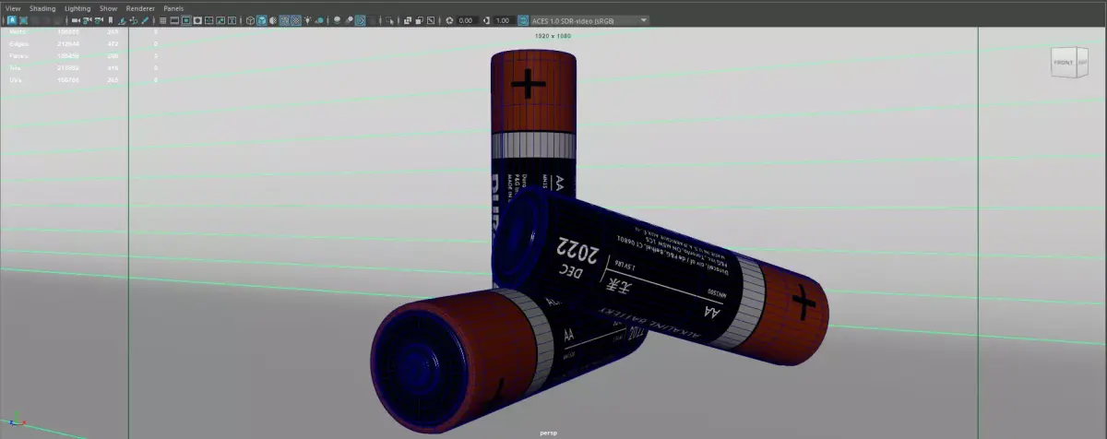Toggle X-Ray Active Components icon
Viewport: 1107px width, 439px height.
[419, 20]
